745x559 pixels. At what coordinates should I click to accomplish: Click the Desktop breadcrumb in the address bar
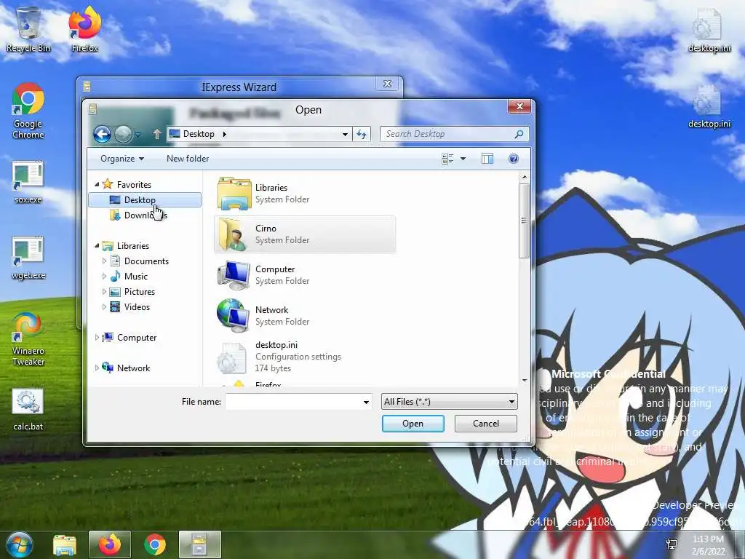(199, 134)
